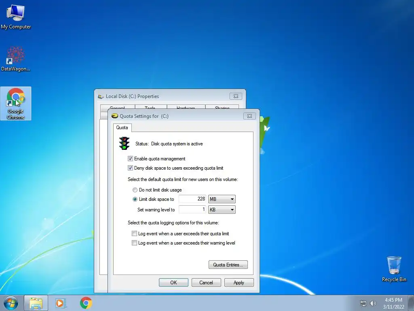The image size is (414, 311).
Task: Select the Limit disk space to option
Action: click(135, 199)
